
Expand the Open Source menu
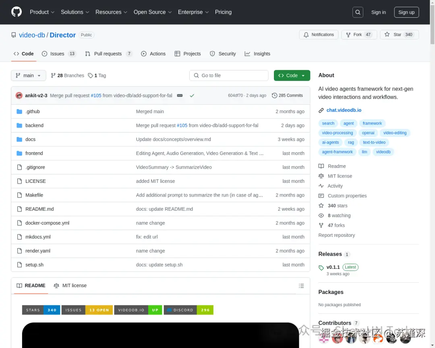(153, 12)
